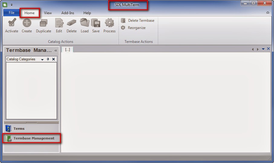Open the Add-Ins ribbon tab
Viewport: 274px width, 163px height.
point(68,13)
